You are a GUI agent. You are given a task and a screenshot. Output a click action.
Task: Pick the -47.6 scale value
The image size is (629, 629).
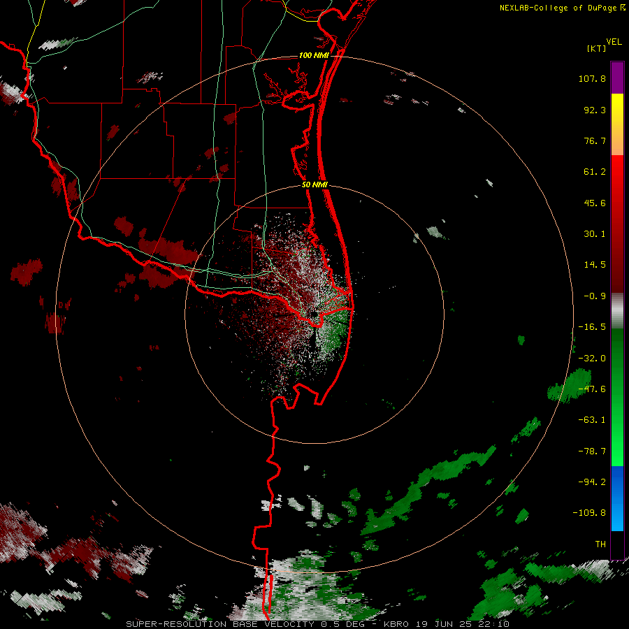point(592,389)
